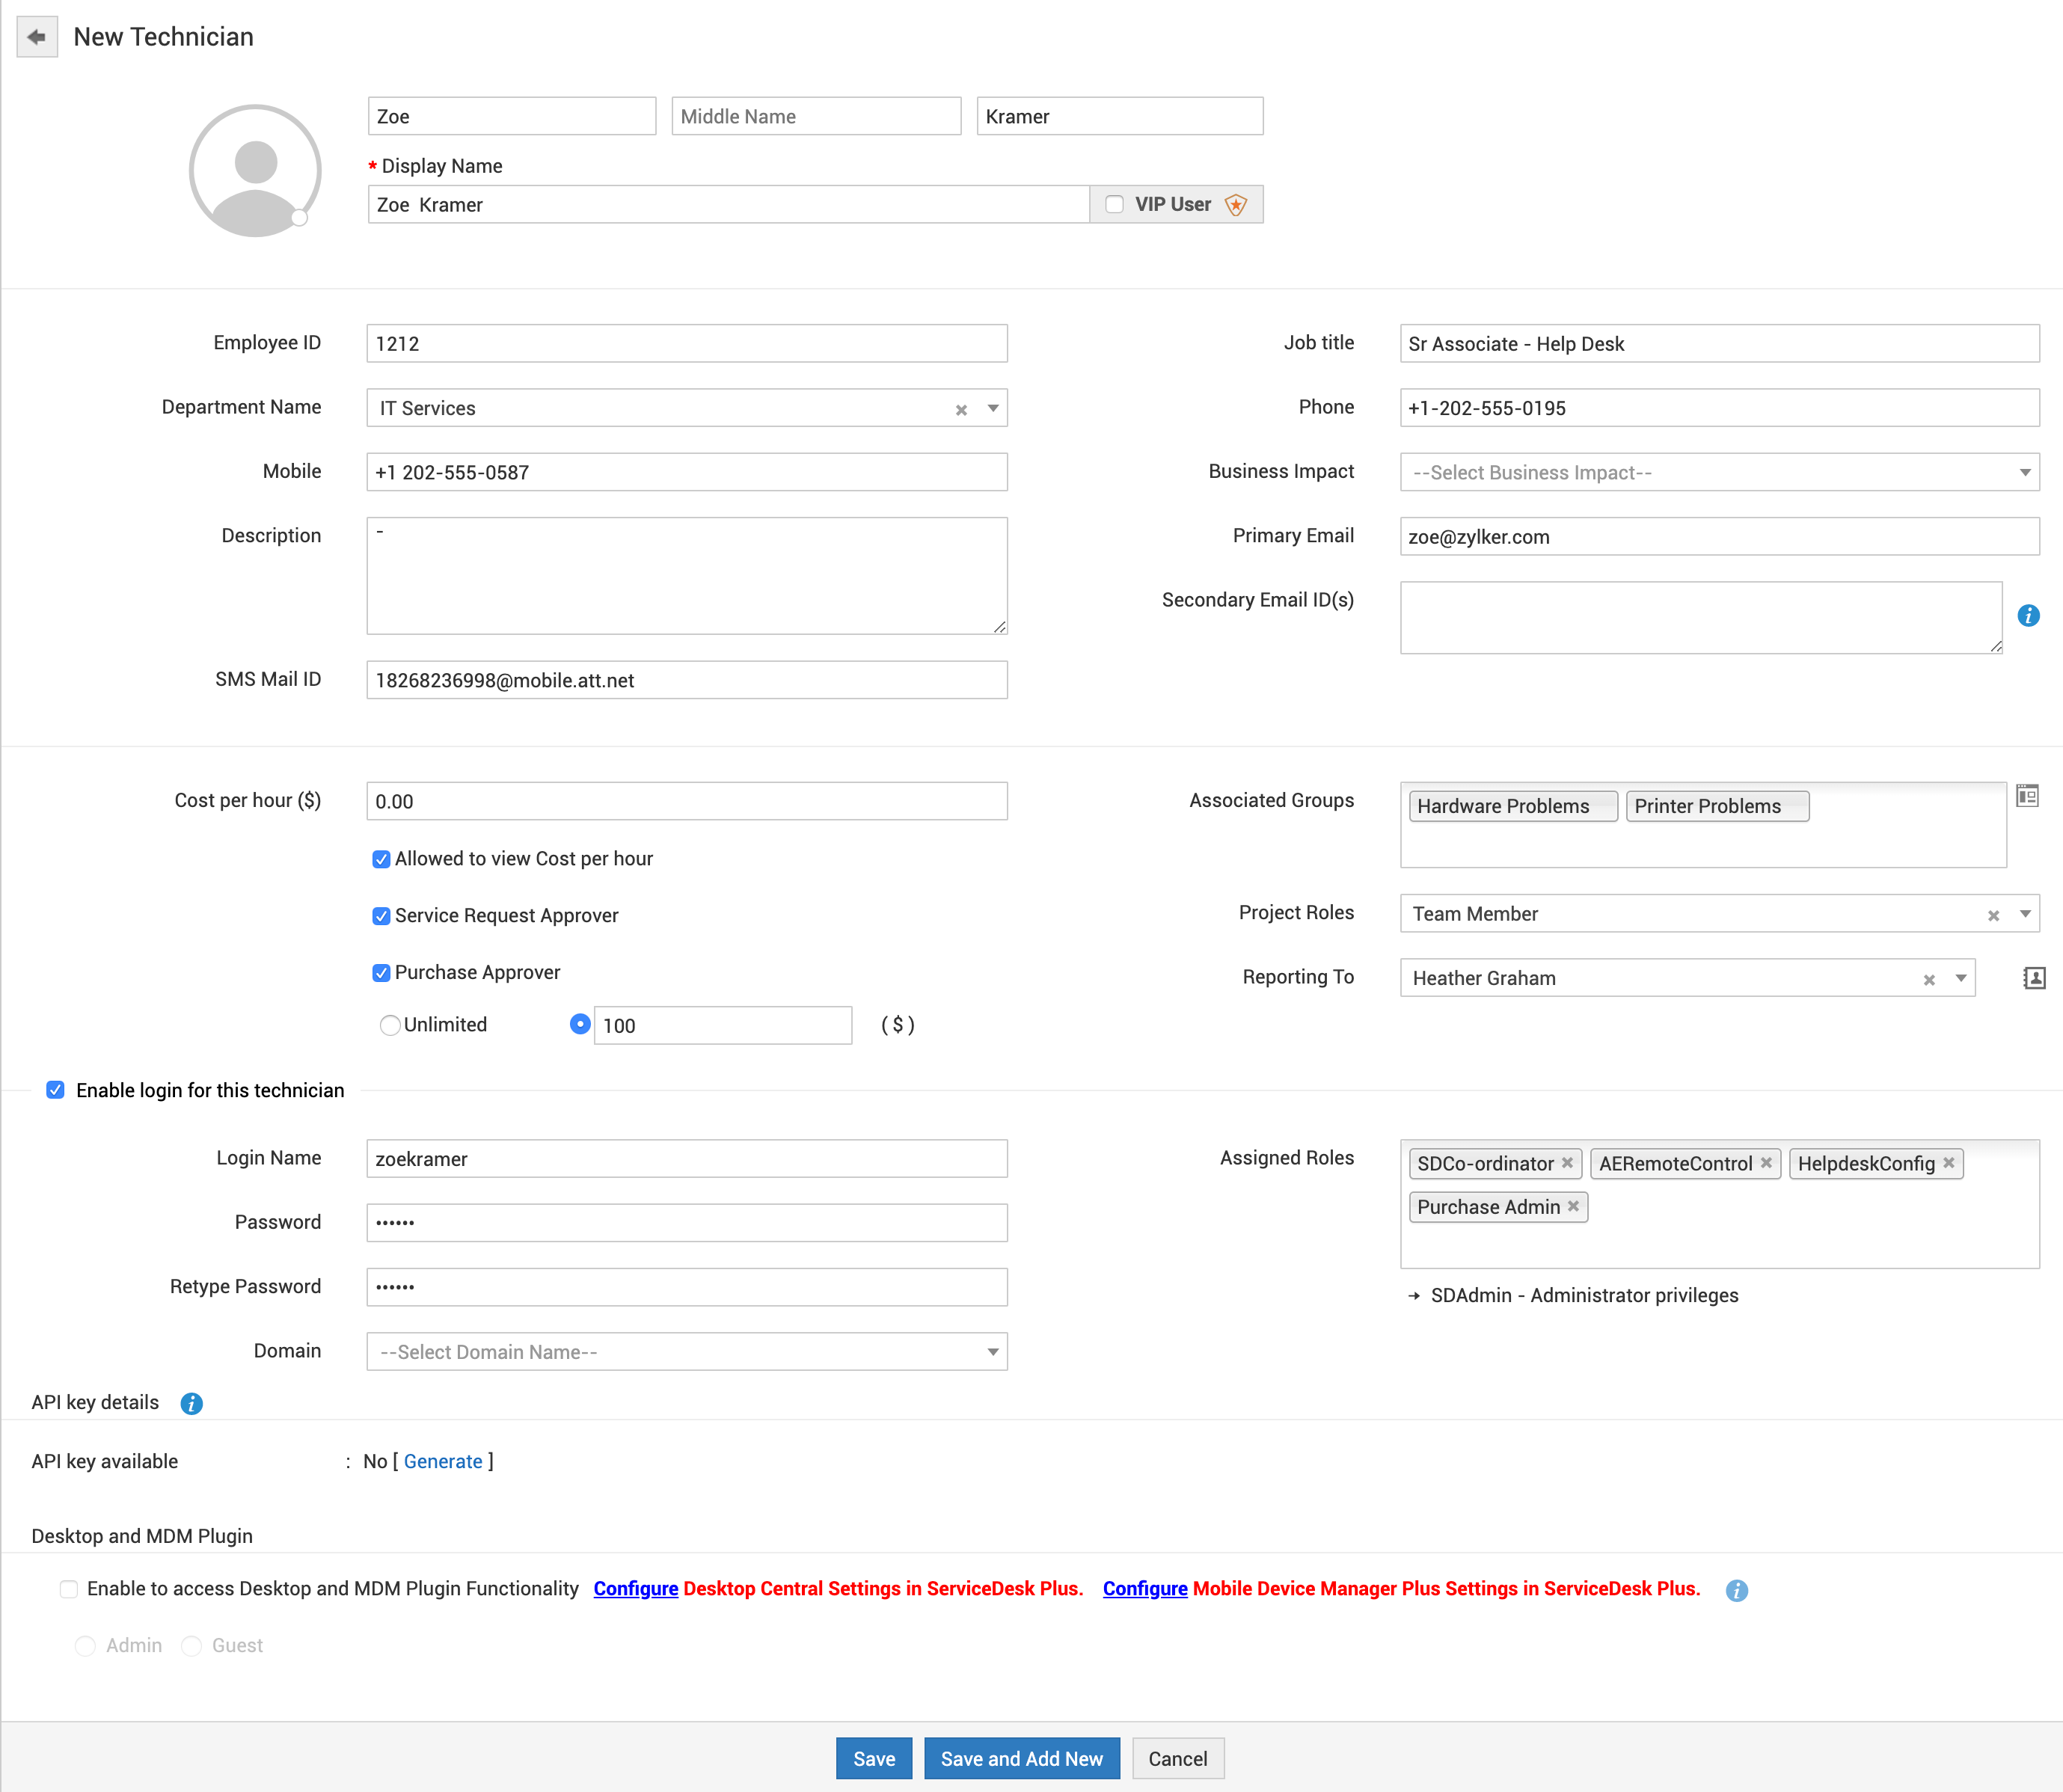Click info icon beside Secondary Email ID(s)
2063x1792 pixels.
[x=2028, y=616]
